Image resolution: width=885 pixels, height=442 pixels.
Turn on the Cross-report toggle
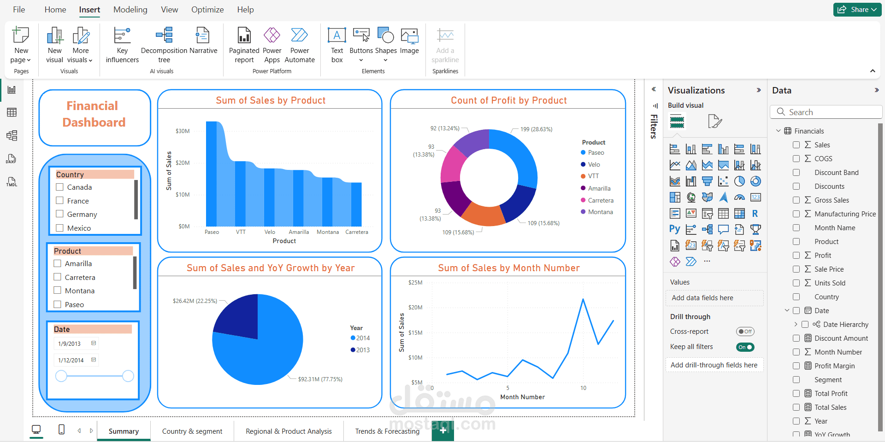pos(745,331)
